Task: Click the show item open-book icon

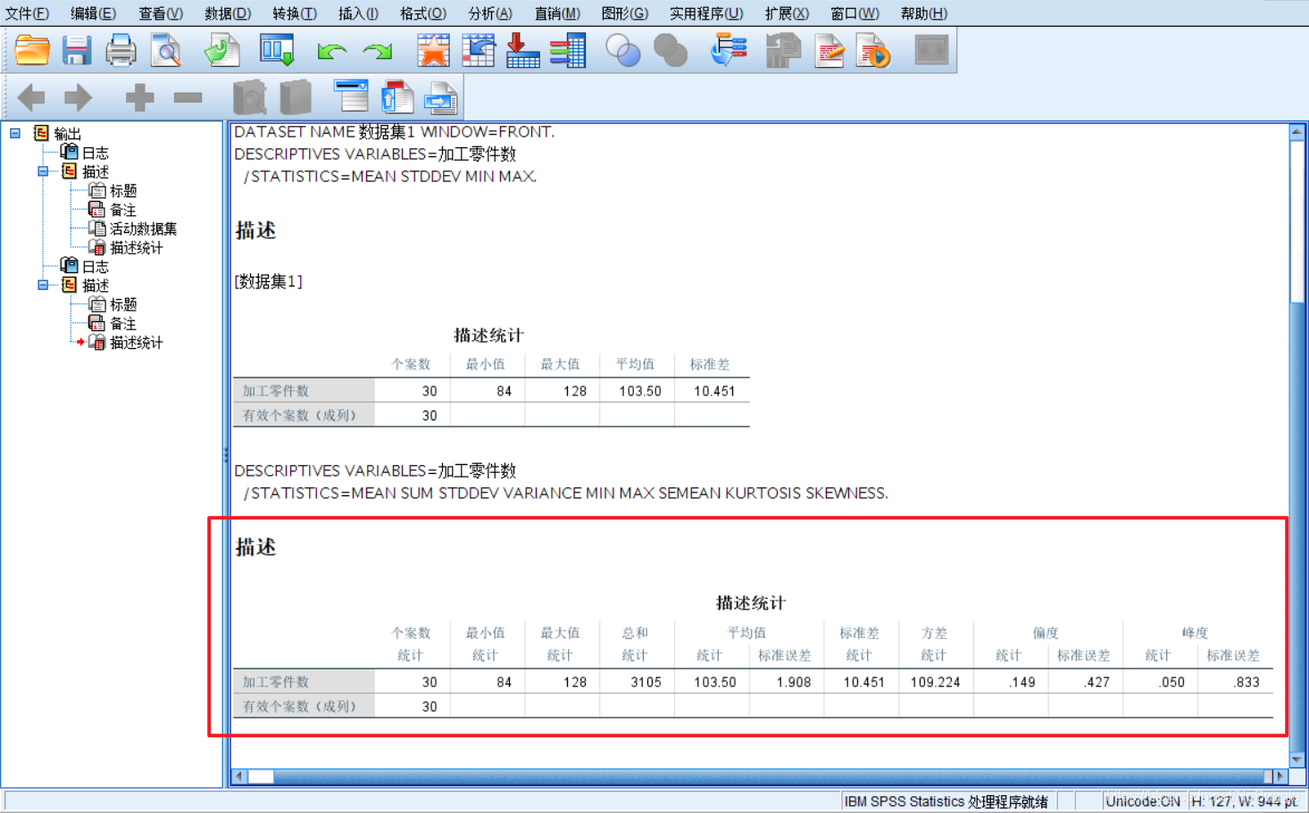Action: click(x=249, y=97)
